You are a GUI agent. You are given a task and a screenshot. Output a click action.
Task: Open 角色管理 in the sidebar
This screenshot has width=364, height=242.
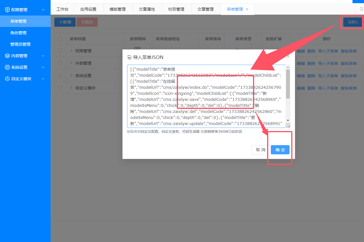pos(18,33)
